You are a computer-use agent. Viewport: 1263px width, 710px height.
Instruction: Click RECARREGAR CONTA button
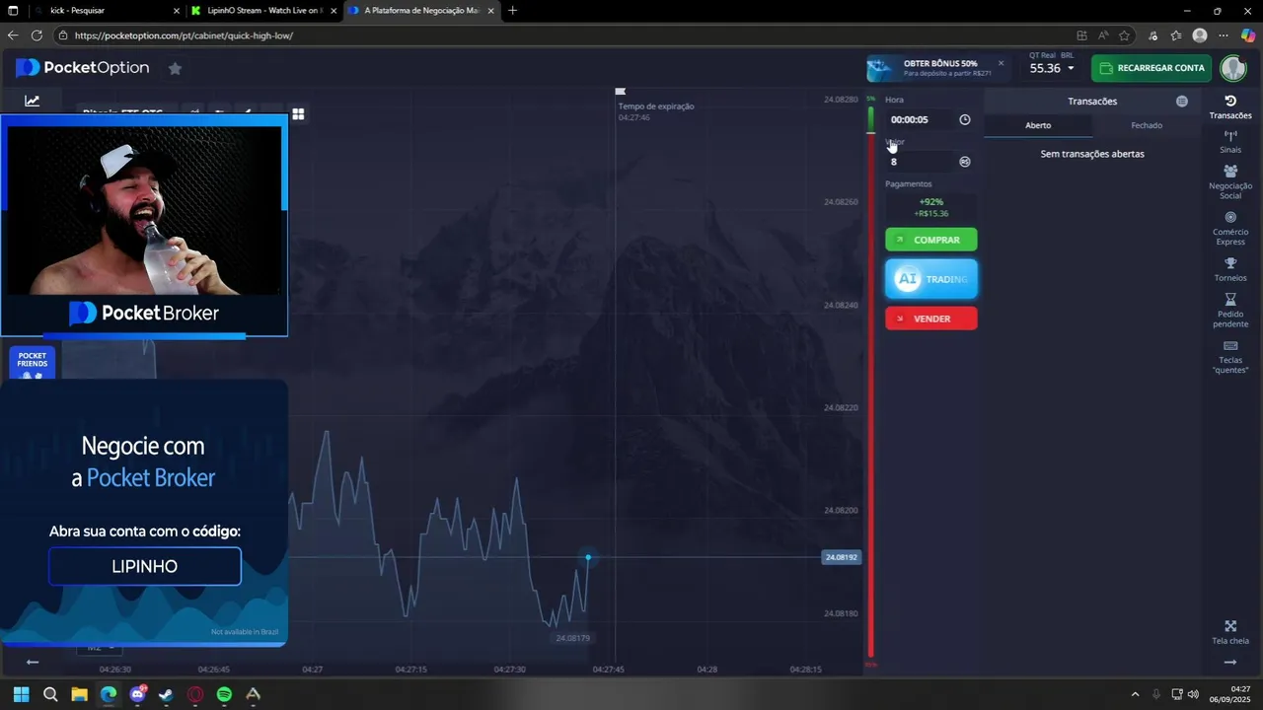[x=1152, y=68]
